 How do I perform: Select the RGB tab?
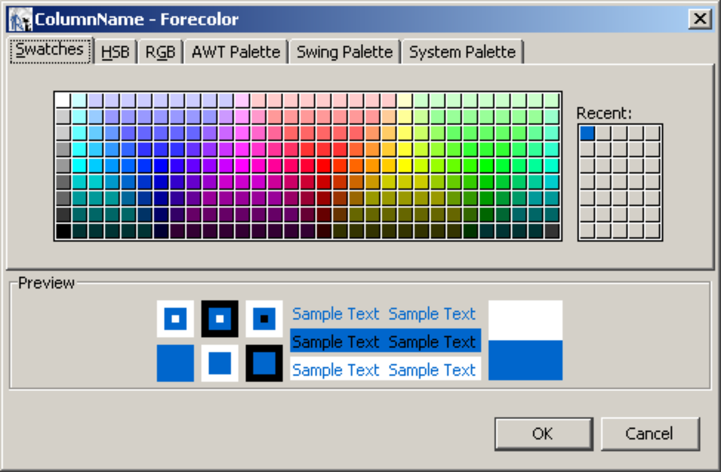pos(160,52)
